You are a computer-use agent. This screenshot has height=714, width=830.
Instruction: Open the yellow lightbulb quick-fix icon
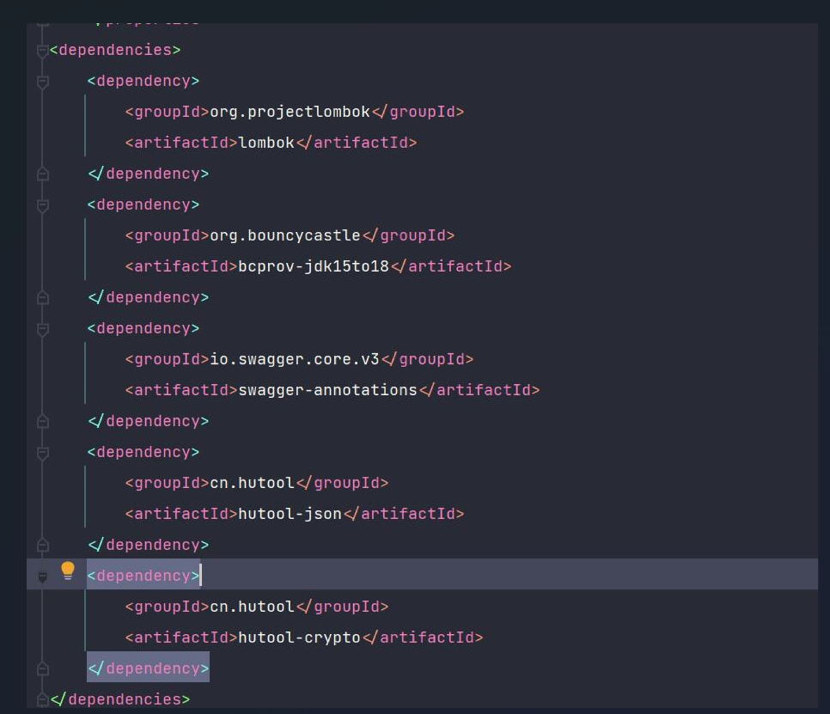coord(68,571)
